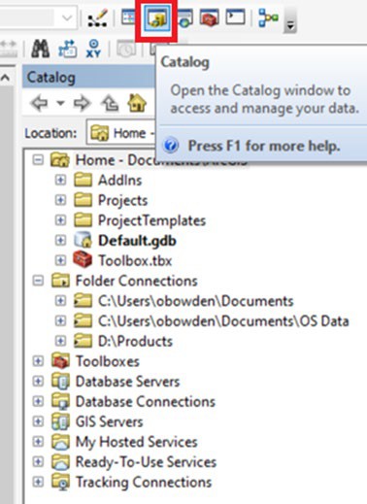Launch the ModelBuilder window icon
367x504 pixels.
click(268, 17)
